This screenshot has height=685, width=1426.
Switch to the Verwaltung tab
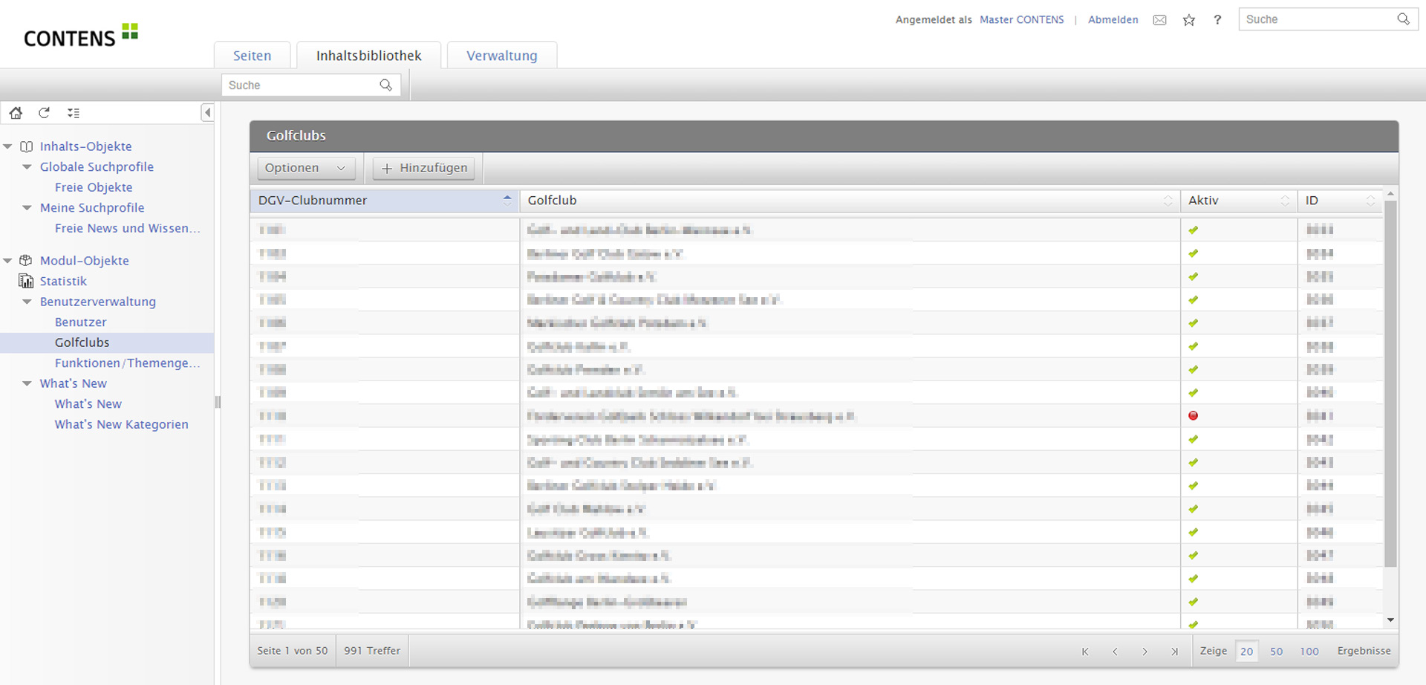click(x=501, y=56)
